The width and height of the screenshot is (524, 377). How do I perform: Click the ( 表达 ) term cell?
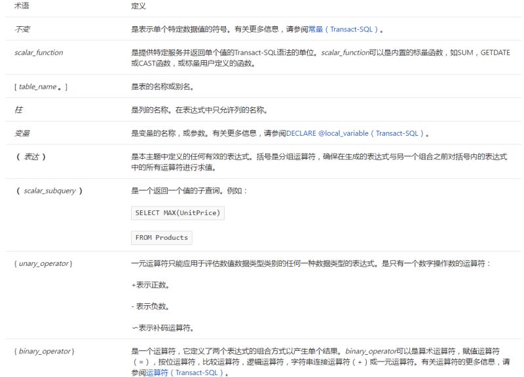pyautogui.click(x=30, y=157)
